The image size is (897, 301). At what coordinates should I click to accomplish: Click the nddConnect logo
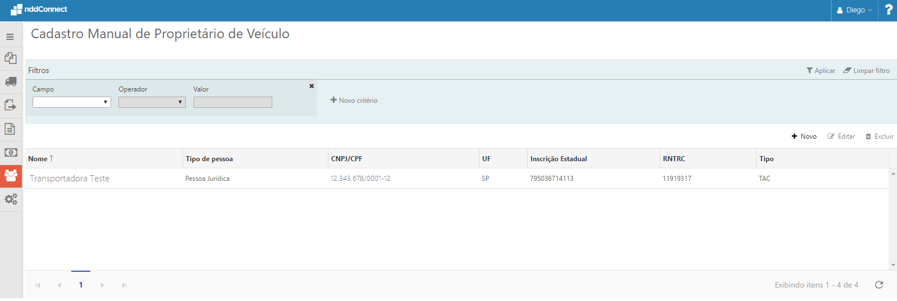[x=39, y=10]
